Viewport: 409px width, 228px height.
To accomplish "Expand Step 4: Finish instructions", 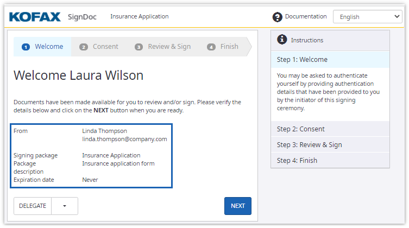I will (330, 161).
